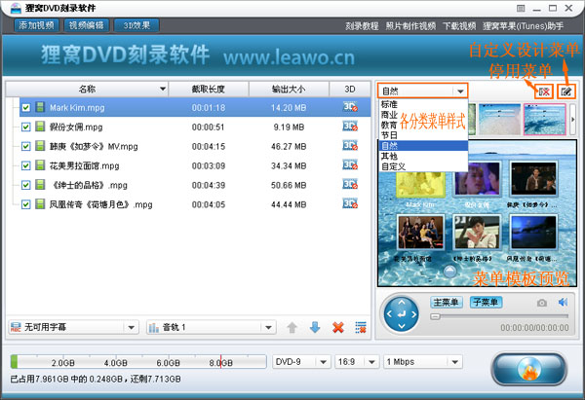Move selected video down with blue arrow
Image resolution: width=585 pixels, height=400 pixels.
(x=315, y=328)
